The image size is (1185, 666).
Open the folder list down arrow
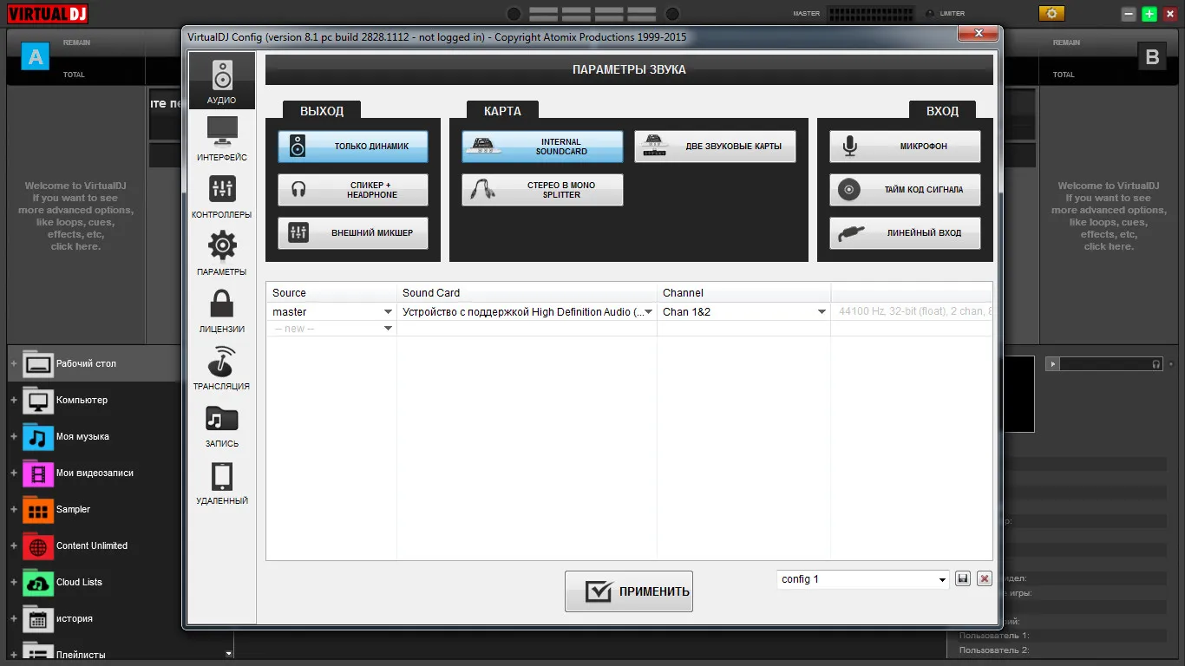pos(229,653)
